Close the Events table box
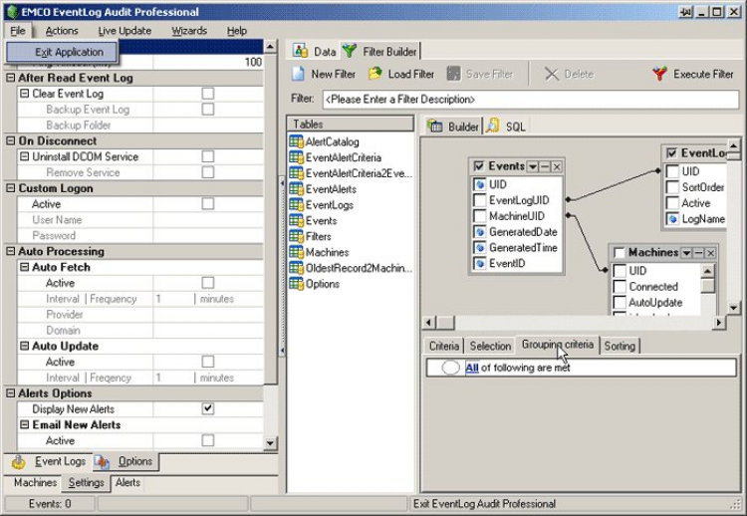Screen dimensions: 747x516 [x=557, y=166]
